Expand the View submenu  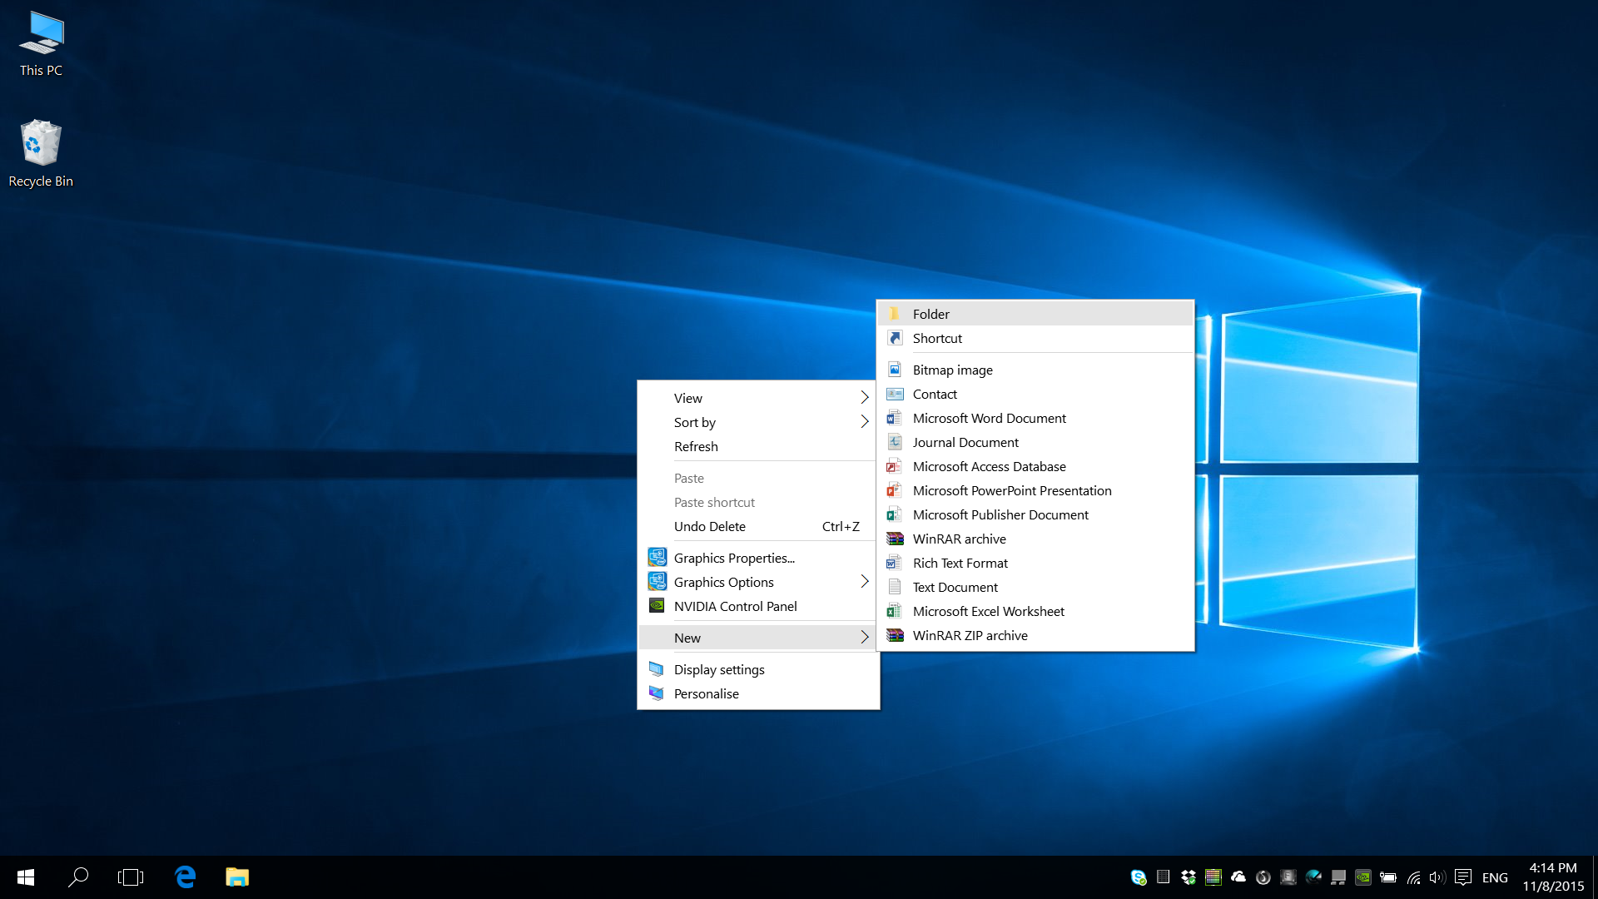[757, 398]
